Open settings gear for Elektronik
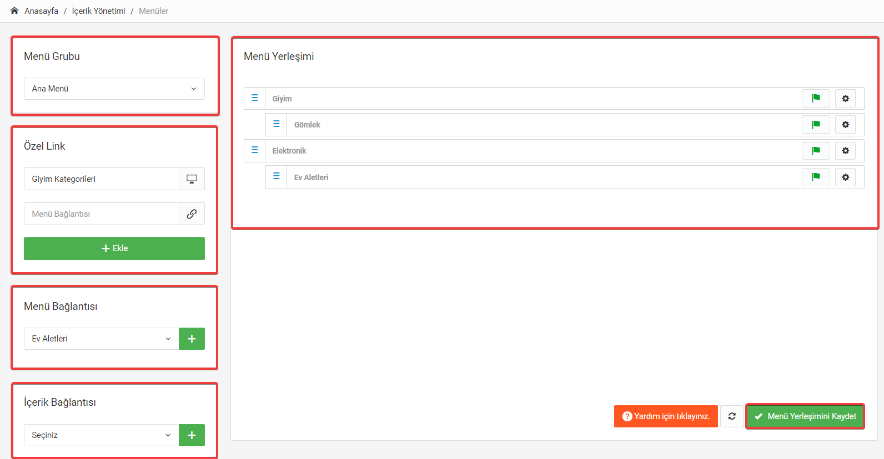This screenshot has height=459, width=884. 845,151
